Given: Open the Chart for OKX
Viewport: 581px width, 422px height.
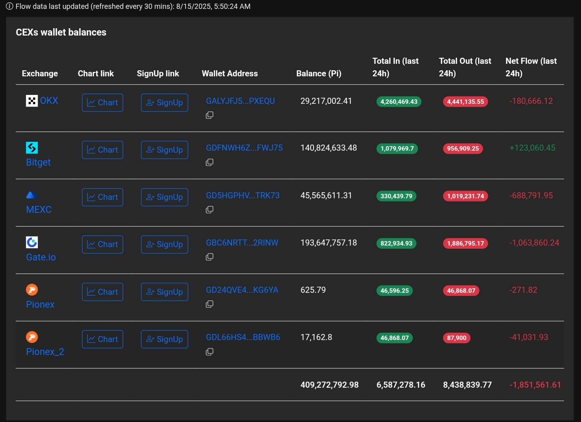Looking at the screenshot, I should pos(102,103).
